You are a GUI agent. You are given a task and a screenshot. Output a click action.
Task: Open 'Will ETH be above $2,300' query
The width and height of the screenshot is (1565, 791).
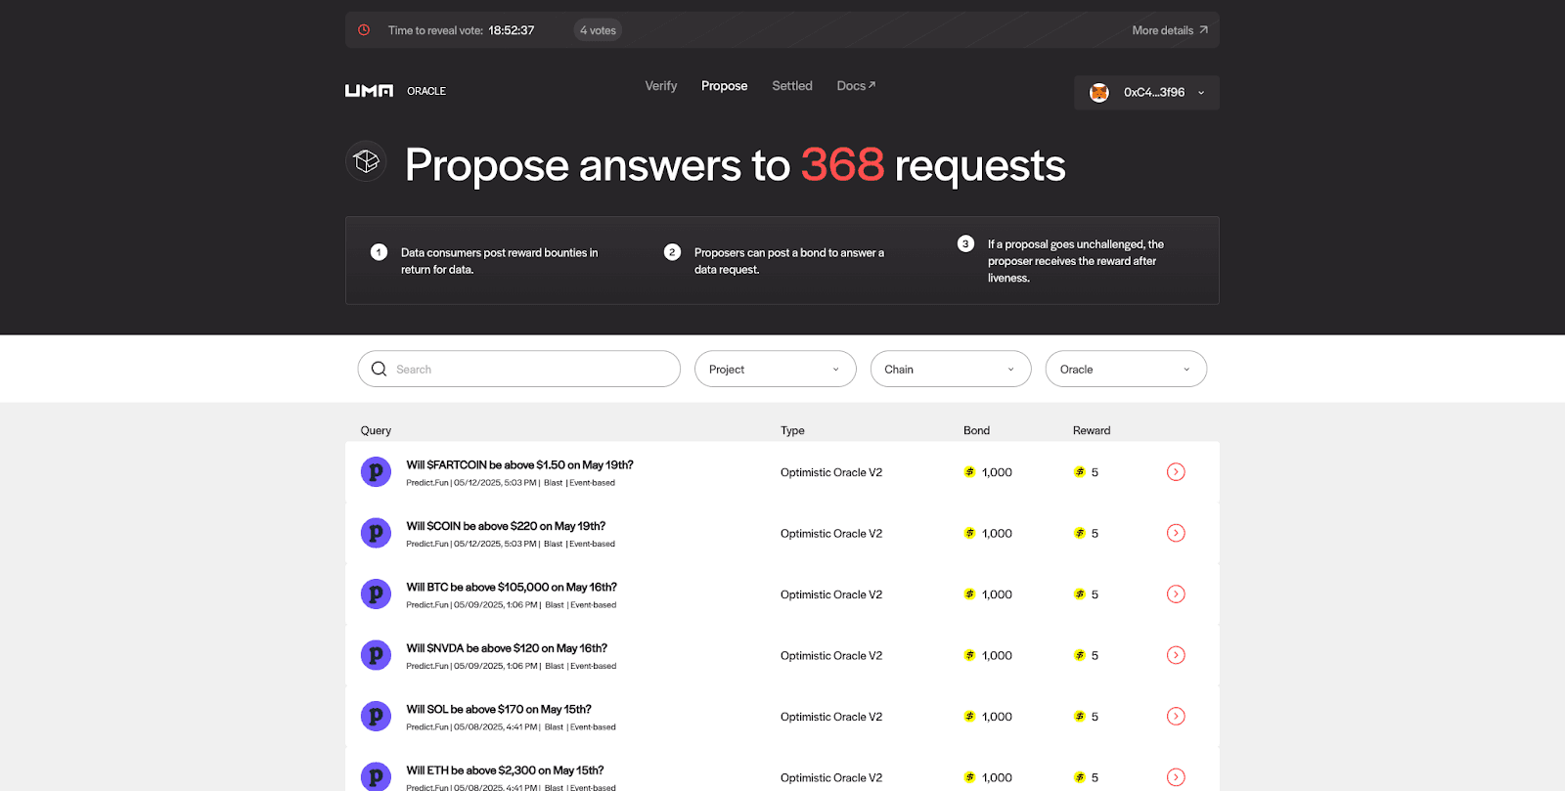point(505,770)
